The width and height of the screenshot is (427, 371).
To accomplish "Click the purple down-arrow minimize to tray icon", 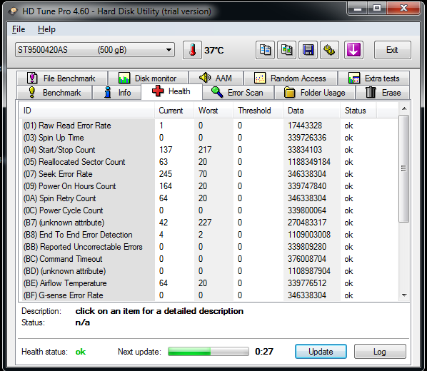I will point(353,50).
